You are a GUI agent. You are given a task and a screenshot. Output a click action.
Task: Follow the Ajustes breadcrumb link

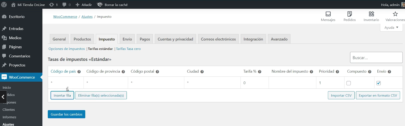[x=87, y=17]
